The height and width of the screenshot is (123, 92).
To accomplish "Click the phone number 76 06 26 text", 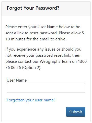I will coord(13,68).
